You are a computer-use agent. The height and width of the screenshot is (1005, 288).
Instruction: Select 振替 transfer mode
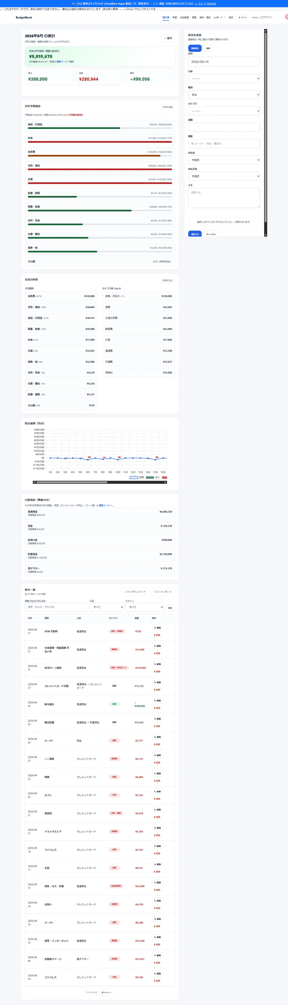pyautogui.click(x=208, y=48)
